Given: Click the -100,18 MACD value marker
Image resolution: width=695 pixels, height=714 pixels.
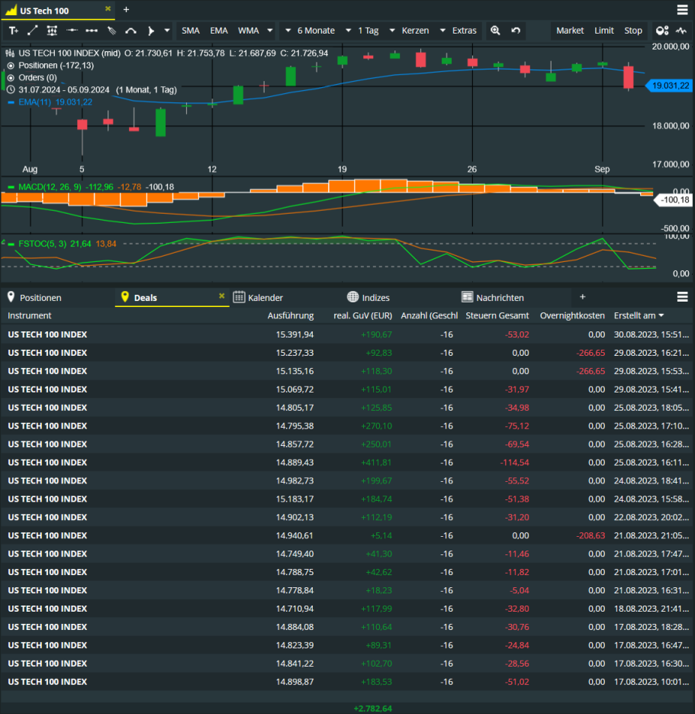Looking at the screenshot, I should point(673,200).
